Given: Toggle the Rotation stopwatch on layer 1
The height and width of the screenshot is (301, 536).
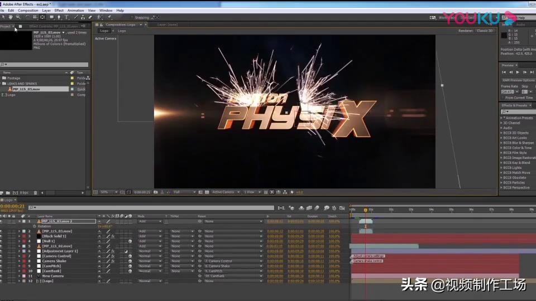Looking at the screenshot, I should [x=34, y=226].
